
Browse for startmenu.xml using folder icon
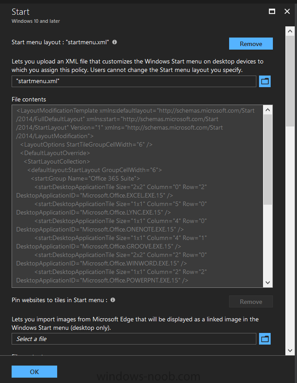point(265,81)
